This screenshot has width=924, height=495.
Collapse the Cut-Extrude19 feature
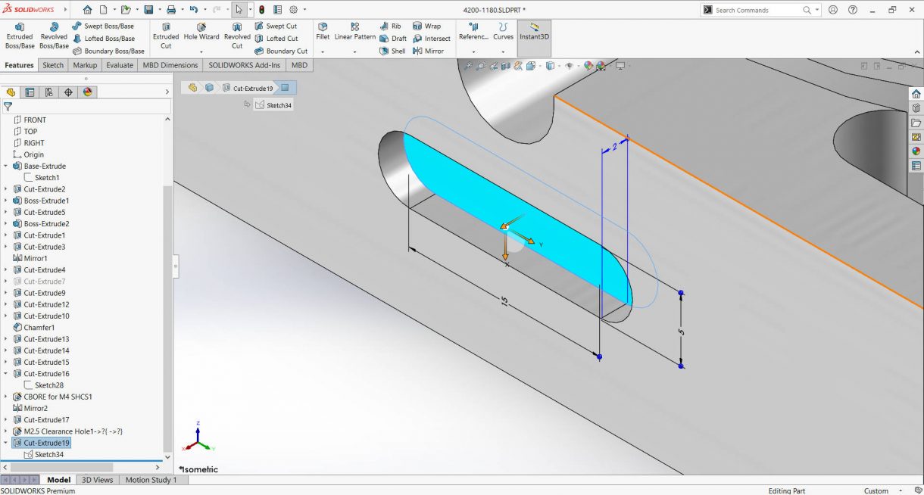point(6,443)
